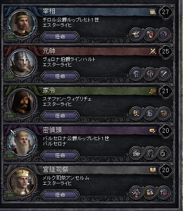This screenshot has height=211, width=183.
Task: Select the chancellor's third job icon with axe
Action: [164, 35]
